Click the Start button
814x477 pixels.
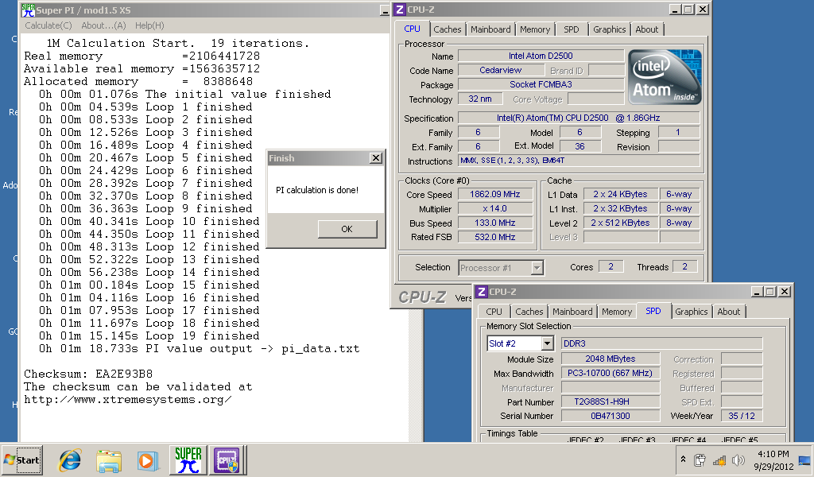pos(21,460)
